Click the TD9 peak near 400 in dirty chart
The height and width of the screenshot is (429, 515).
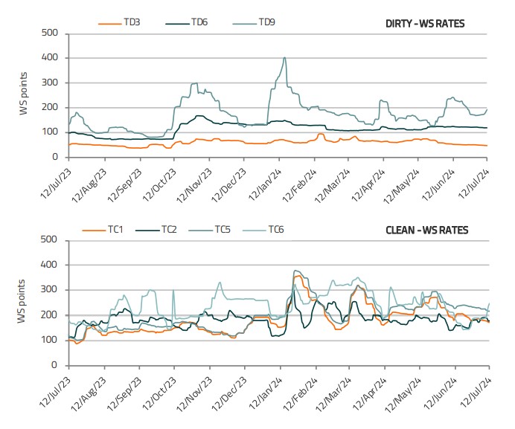(x=284, y=58)
